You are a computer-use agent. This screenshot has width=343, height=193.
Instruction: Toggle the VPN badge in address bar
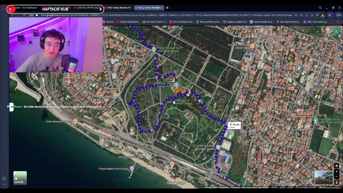(x=31, y=15)
